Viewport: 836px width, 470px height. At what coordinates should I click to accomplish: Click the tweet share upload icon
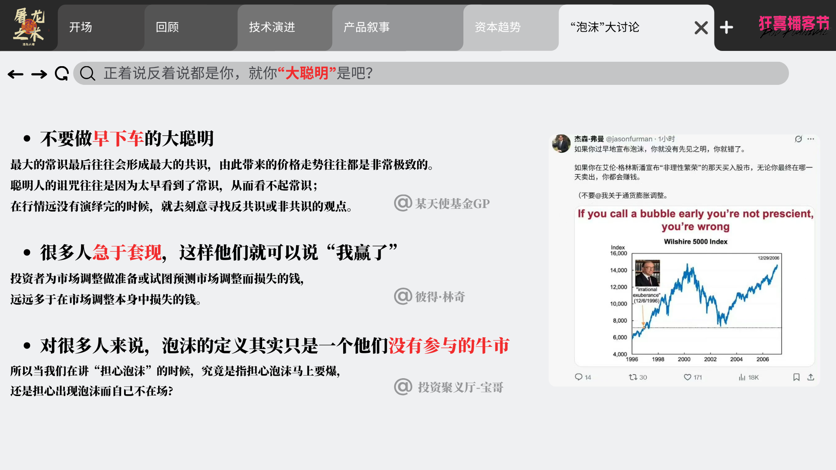coord(811,377)
